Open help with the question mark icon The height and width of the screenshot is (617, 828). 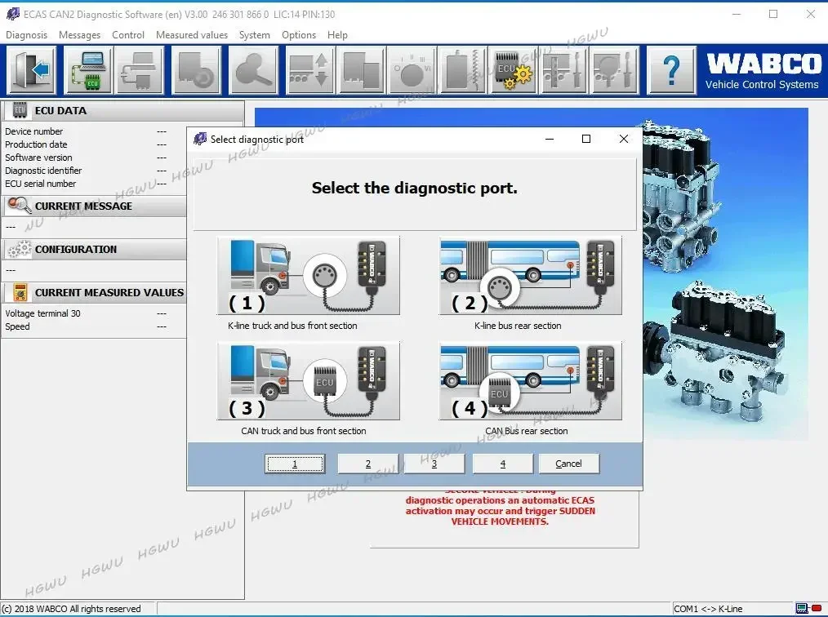point(671,70)
